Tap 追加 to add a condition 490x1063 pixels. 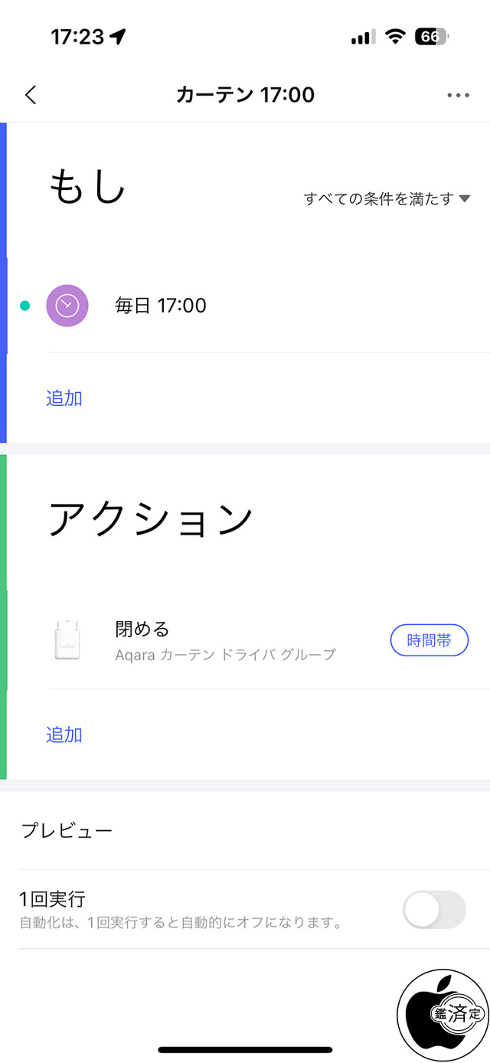(64, 397)
